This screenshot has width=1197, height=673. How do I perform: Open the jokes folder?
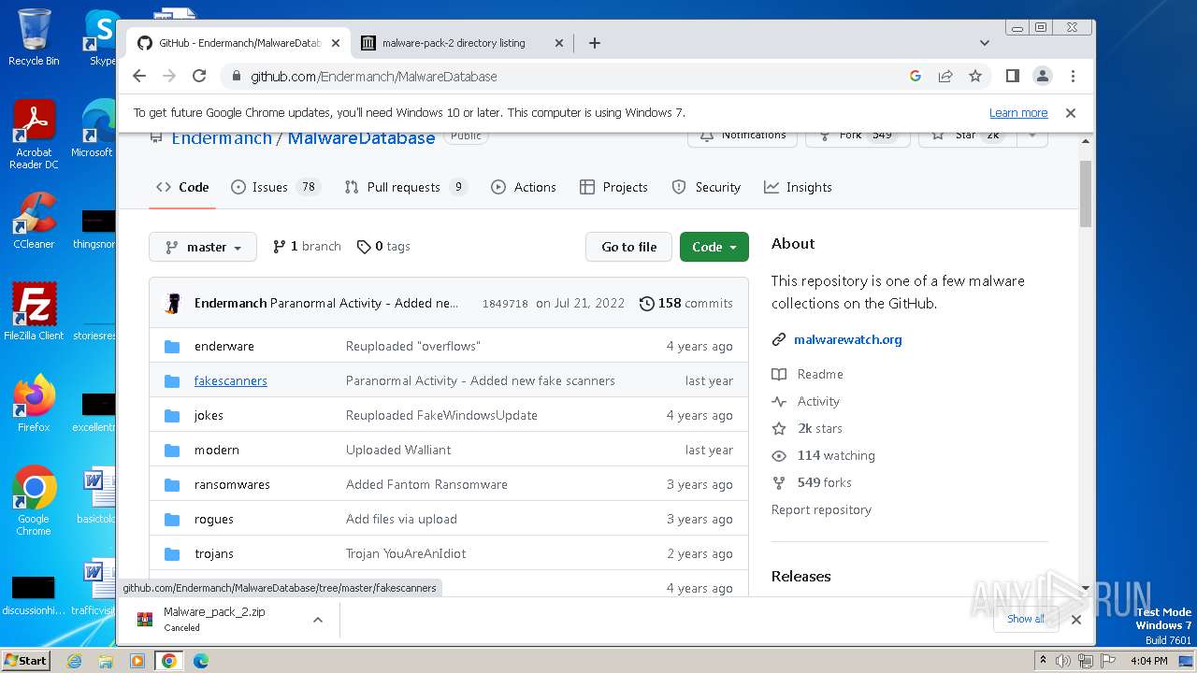coord(209,415)
